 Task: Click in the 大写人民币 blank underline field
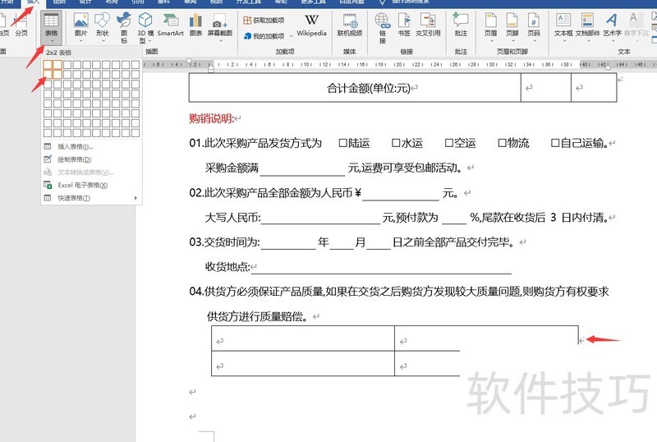[x=320, y=219]
